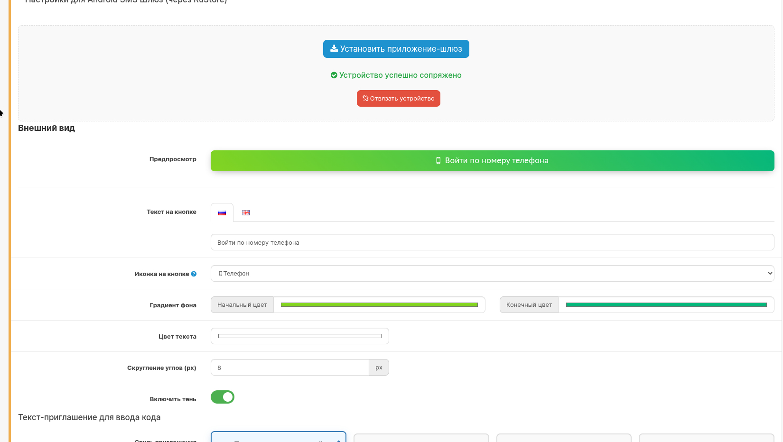This screenshot has width=783, height=442.
Task: Open the help tooltip next to Иконка на кнопке
Action: (x=194, y=274)
